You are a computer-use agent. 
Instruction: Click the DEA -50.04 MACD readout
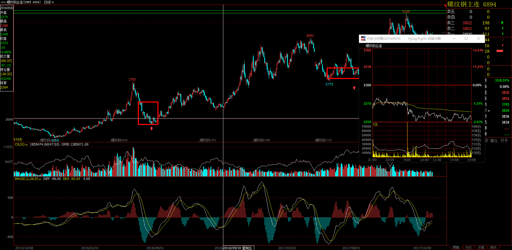71,179
